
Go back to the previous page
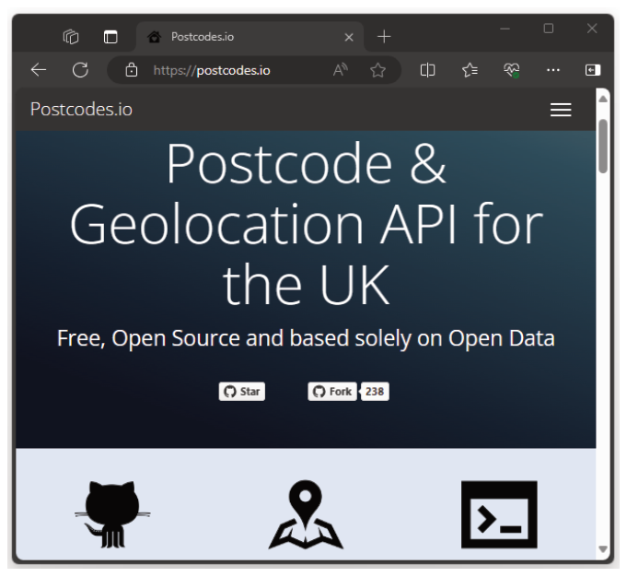(39, 70)
